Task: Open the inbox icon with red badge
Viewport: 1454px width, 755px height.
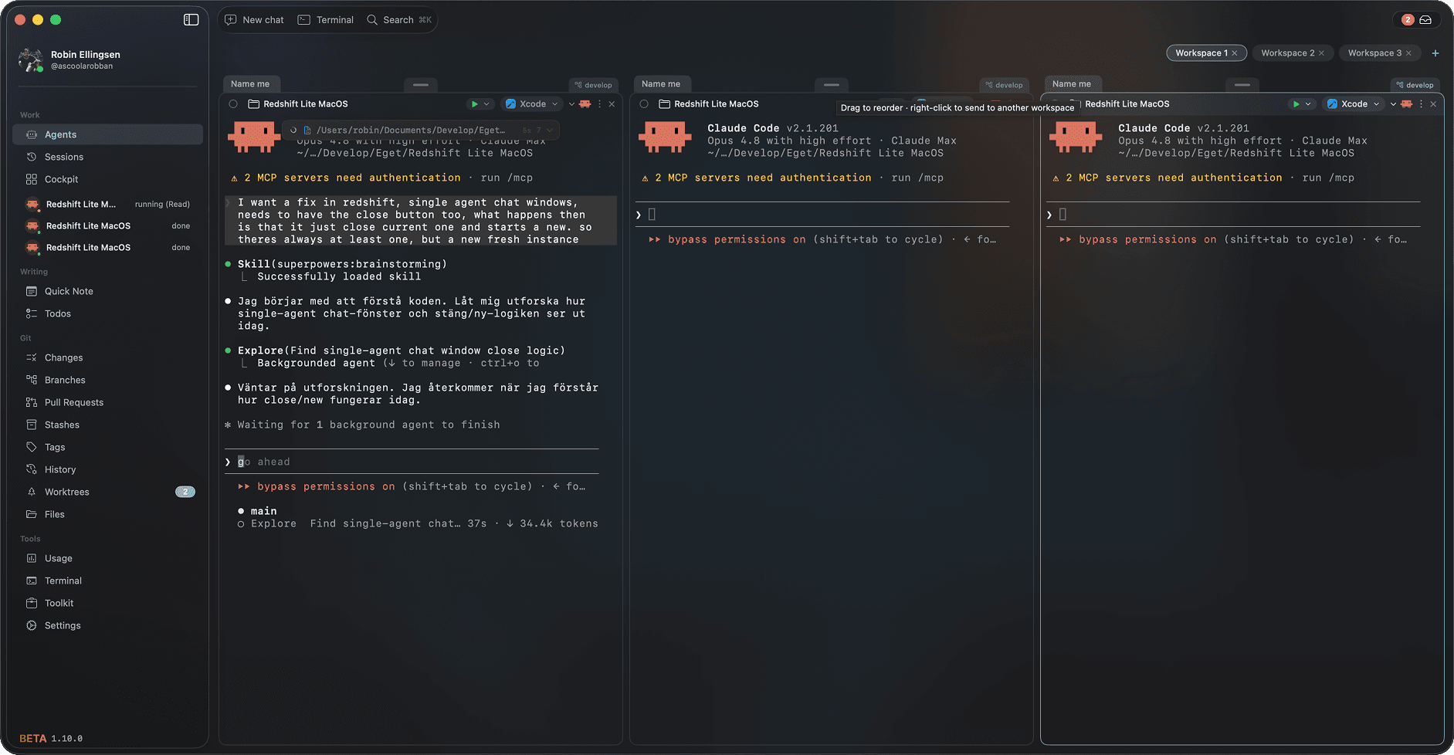Action: point(1425,20)
